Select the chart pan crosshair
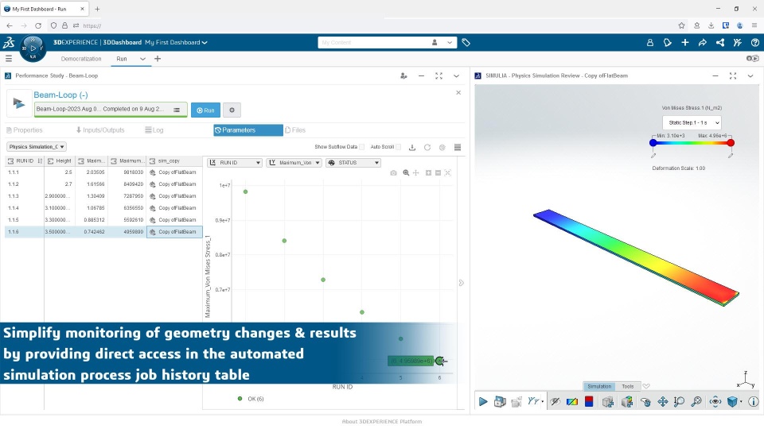764x429 pixels. 415,173
